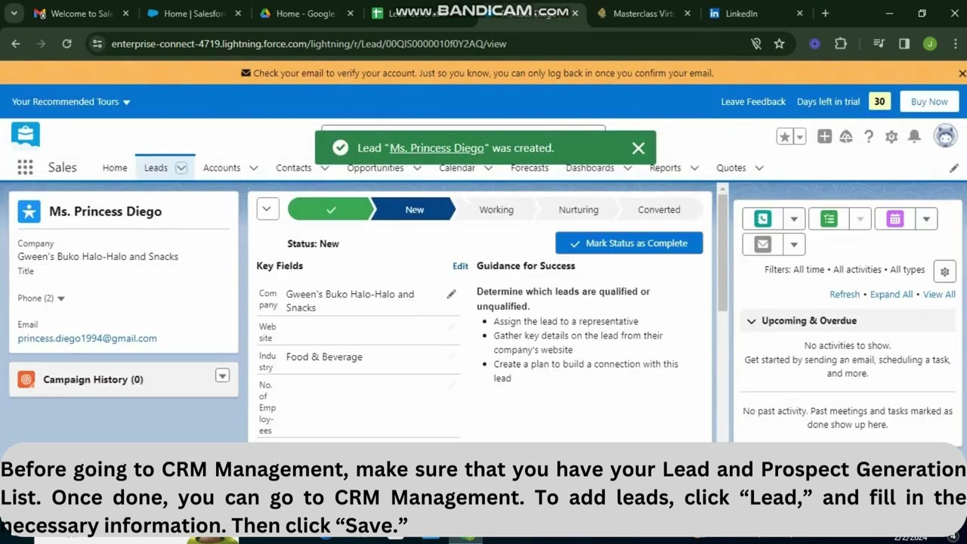Select the Converted path stage
The image size is (967, 544).
click(659, 209)
